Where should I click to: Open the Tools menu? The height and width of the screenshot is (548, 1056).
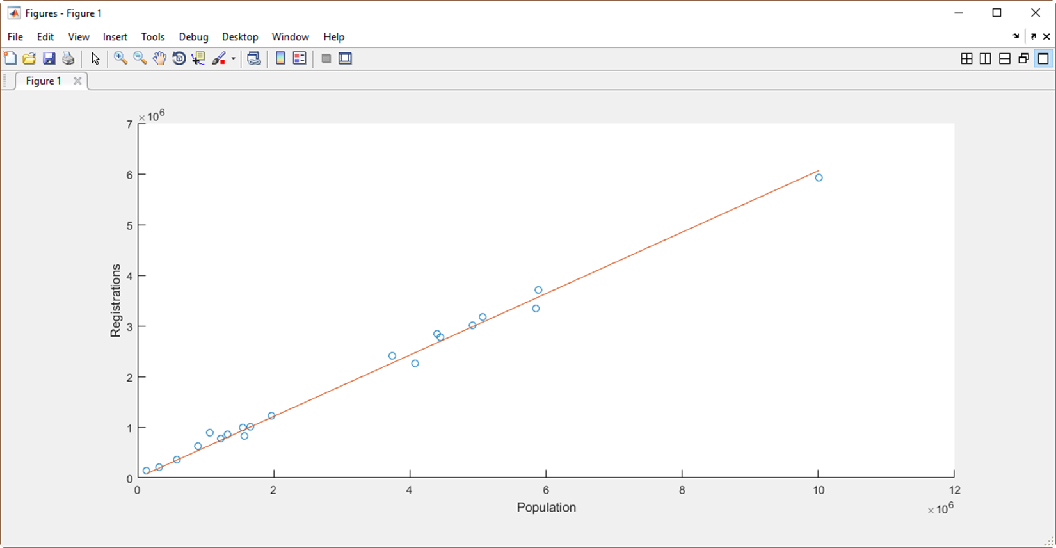pos(153,37)
